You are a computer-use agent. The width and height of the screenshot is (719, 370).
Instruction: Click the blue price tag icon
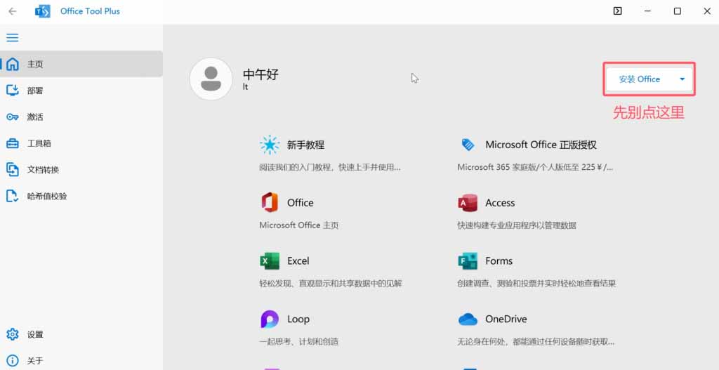[468, 145]
